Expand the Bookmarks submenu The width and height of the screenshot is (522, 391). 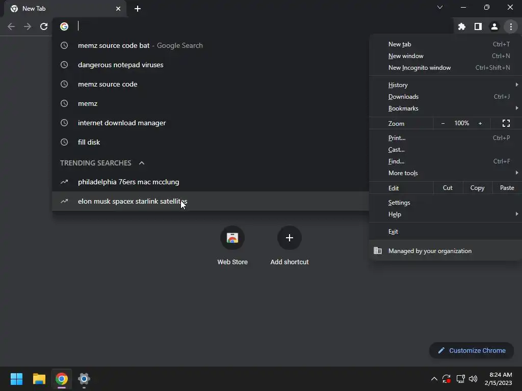pos(446,108)
